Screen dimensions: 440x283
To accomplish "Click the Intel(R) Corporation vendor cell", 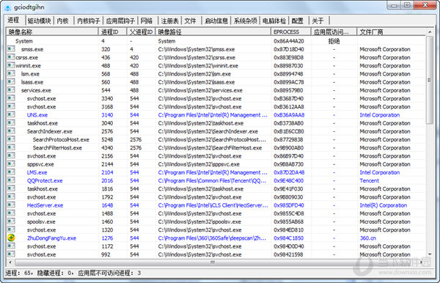I will click(x=383, y=205).
